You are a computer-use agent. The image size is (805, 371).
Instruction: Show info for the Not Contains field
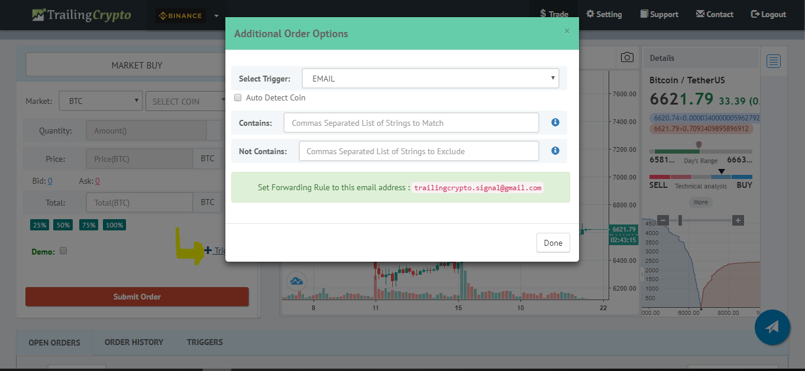click(x=555, y=151)
